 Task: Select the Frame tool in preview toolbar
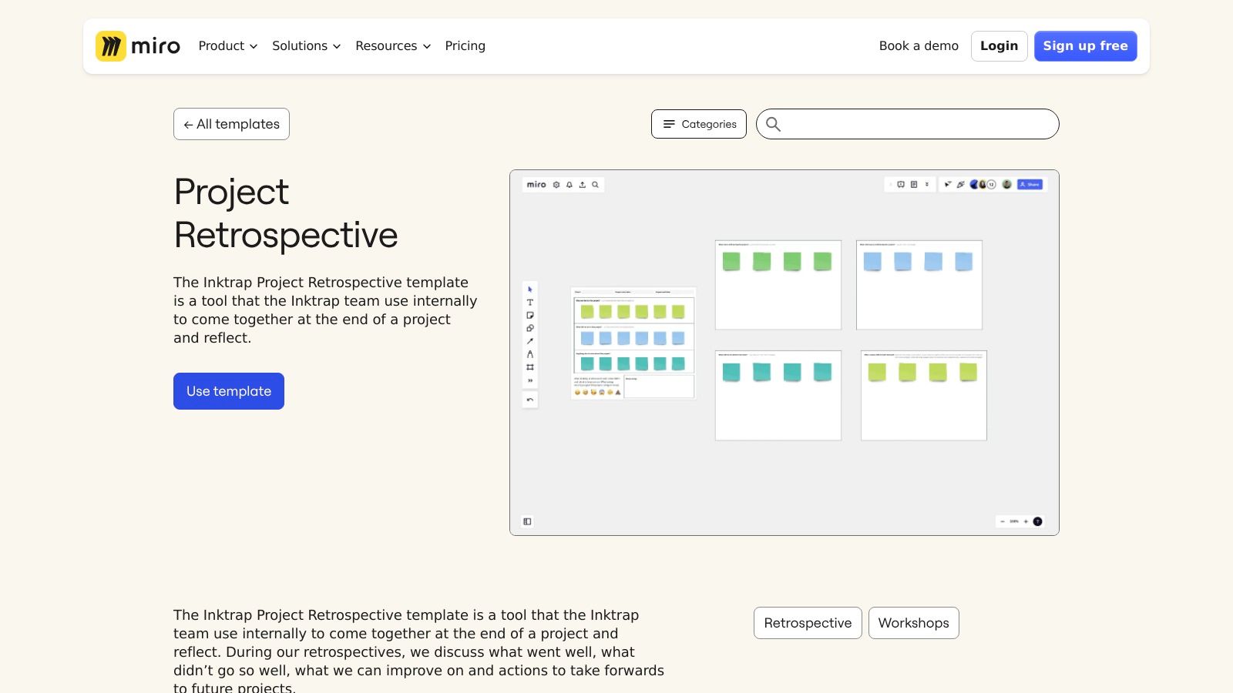(x=530, y=367)
